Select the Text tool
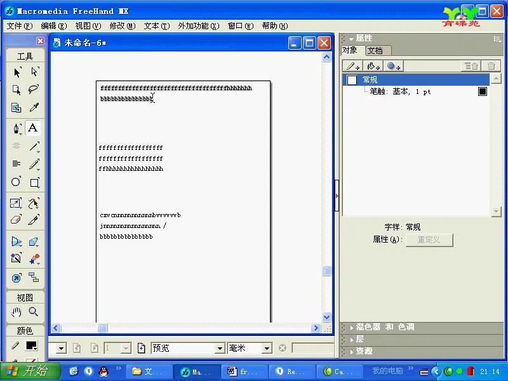508x381 pixels. tap(33, 128)
